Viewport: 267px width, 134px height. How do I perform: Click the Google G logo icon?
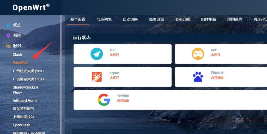click(x=104, y=100)
